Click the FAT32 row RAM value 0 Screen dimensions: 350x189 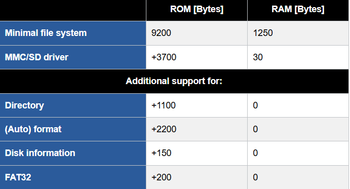pyautogui.click(x=255, y=177)
